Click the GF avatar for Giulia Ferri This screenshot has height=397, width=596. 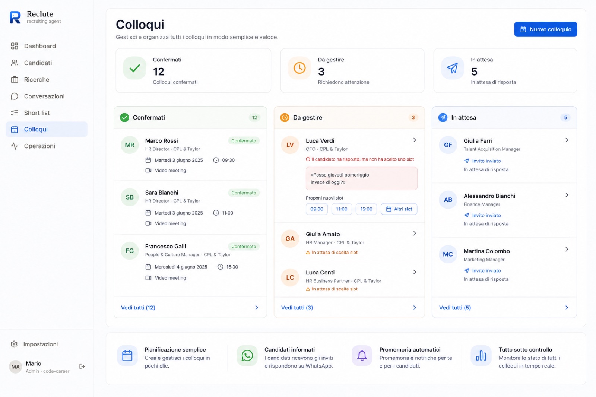point(448,145)
